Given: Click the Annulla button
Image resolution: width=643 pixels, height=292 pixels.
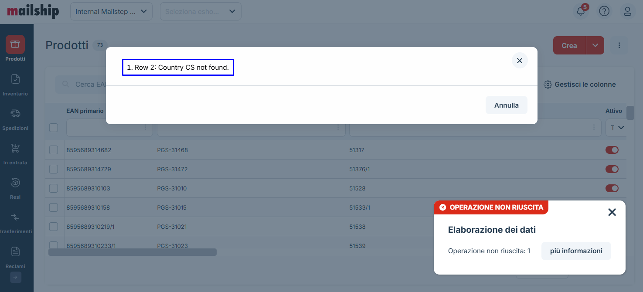Looking at the screenshot, I should (x=506, y=105).
